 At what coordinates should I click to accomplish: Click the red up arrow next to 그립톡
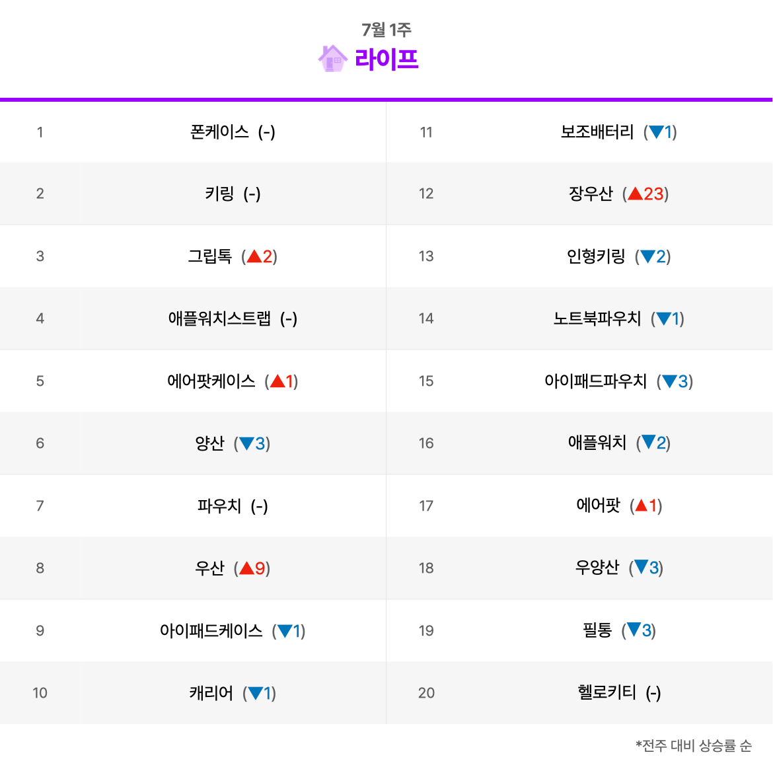pyautogui.click(x=254, y=256)
